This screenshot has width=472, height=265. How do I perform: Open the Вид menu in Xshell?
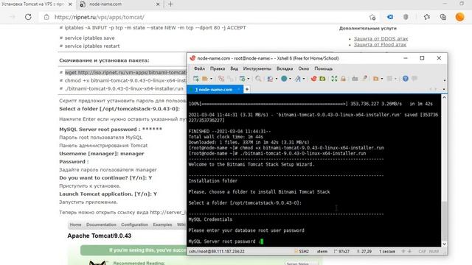point(234,68)
